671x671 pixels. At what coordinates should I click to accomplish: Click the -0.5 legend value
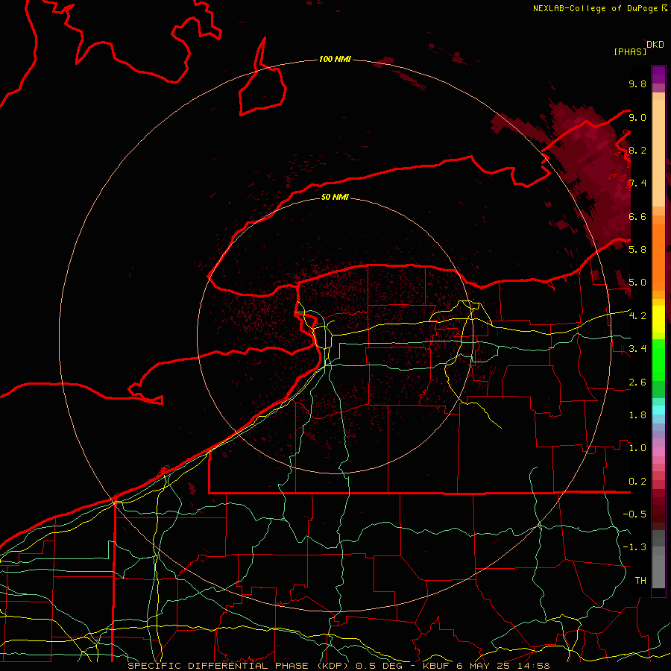(634, 514)
